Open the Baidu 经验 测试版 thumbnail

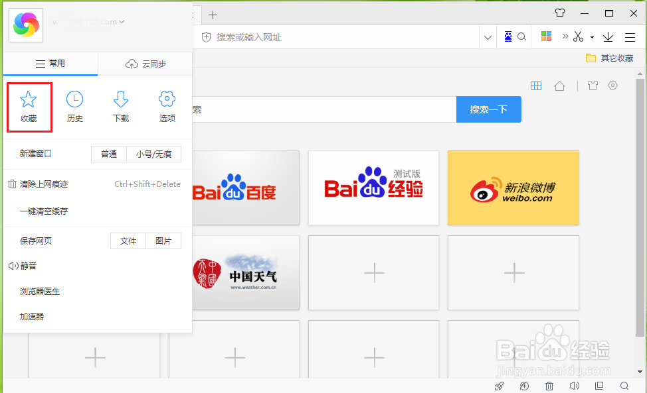(x=373, y=188)
